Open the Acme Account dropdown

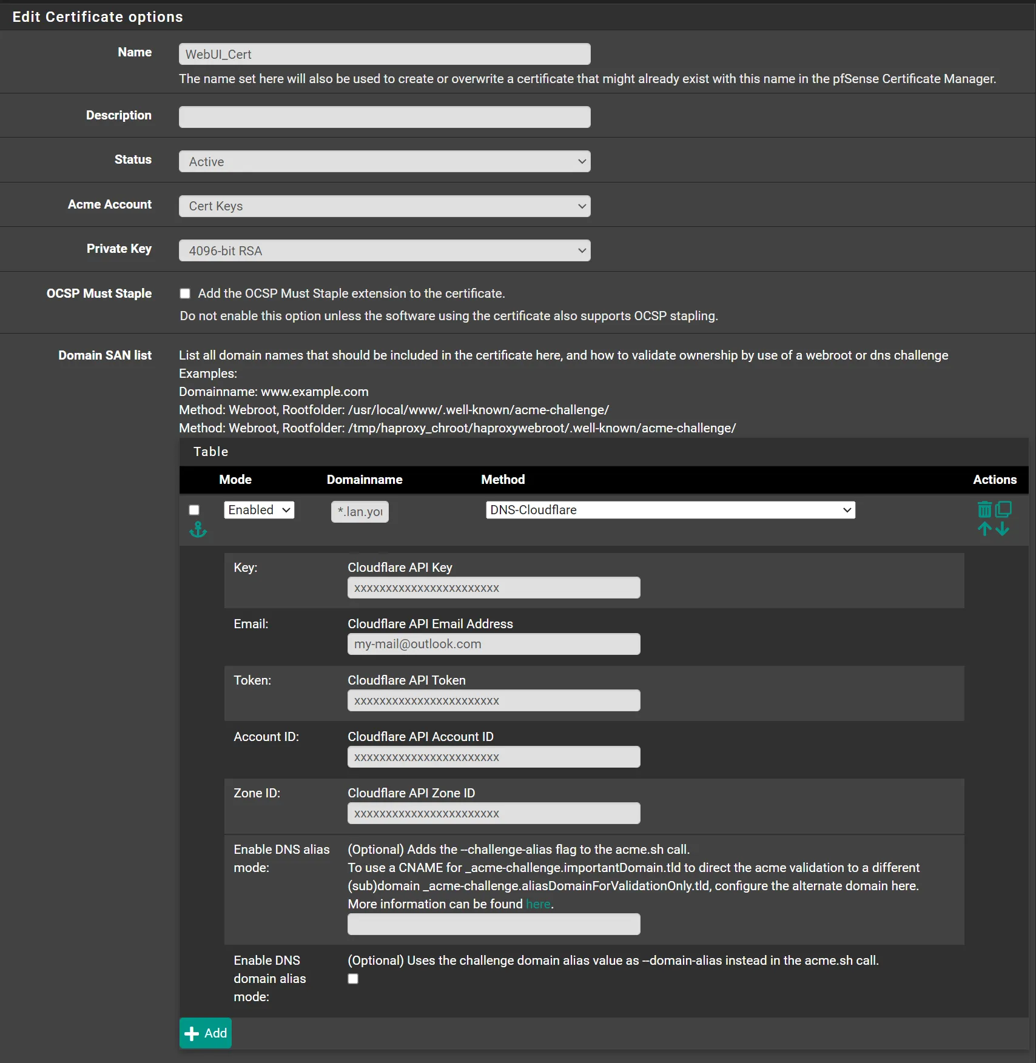[385, 206]
